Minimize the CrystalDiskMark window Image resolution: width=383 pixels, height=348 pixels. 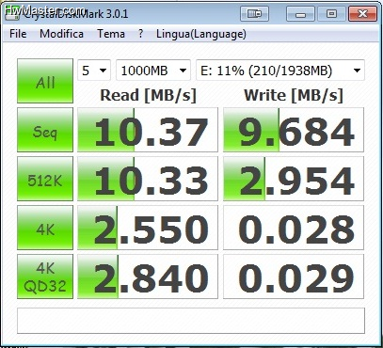coord(300,14)
